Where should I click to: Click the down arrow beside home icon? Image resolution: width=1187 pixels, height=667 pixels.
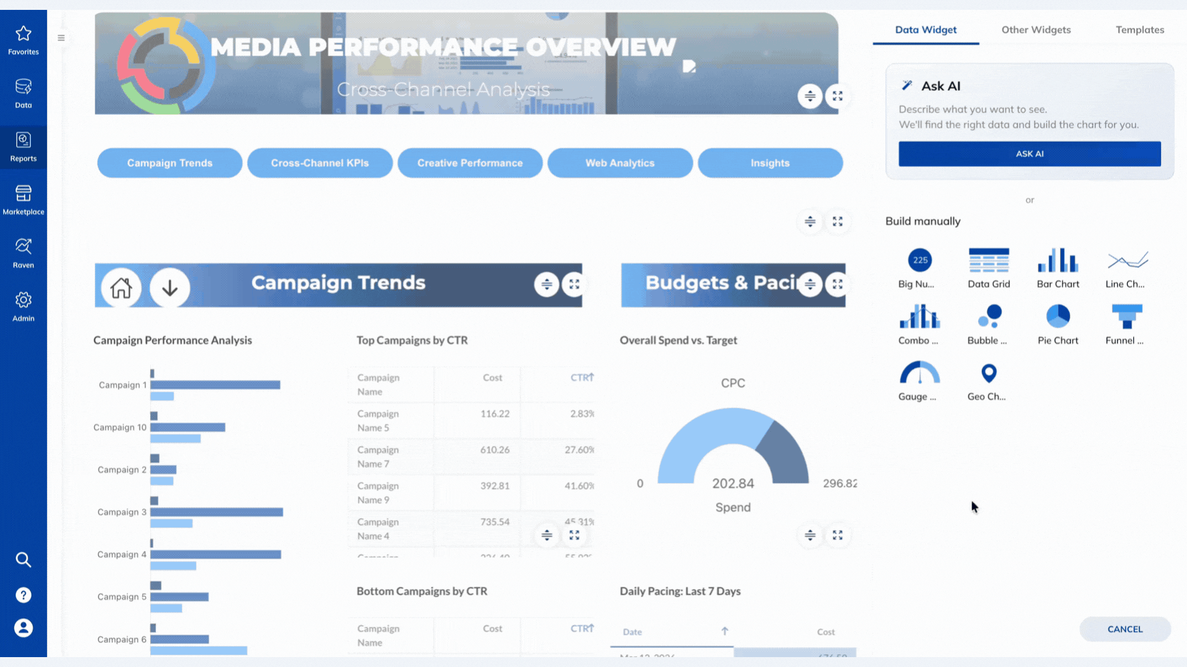[169, 287]
